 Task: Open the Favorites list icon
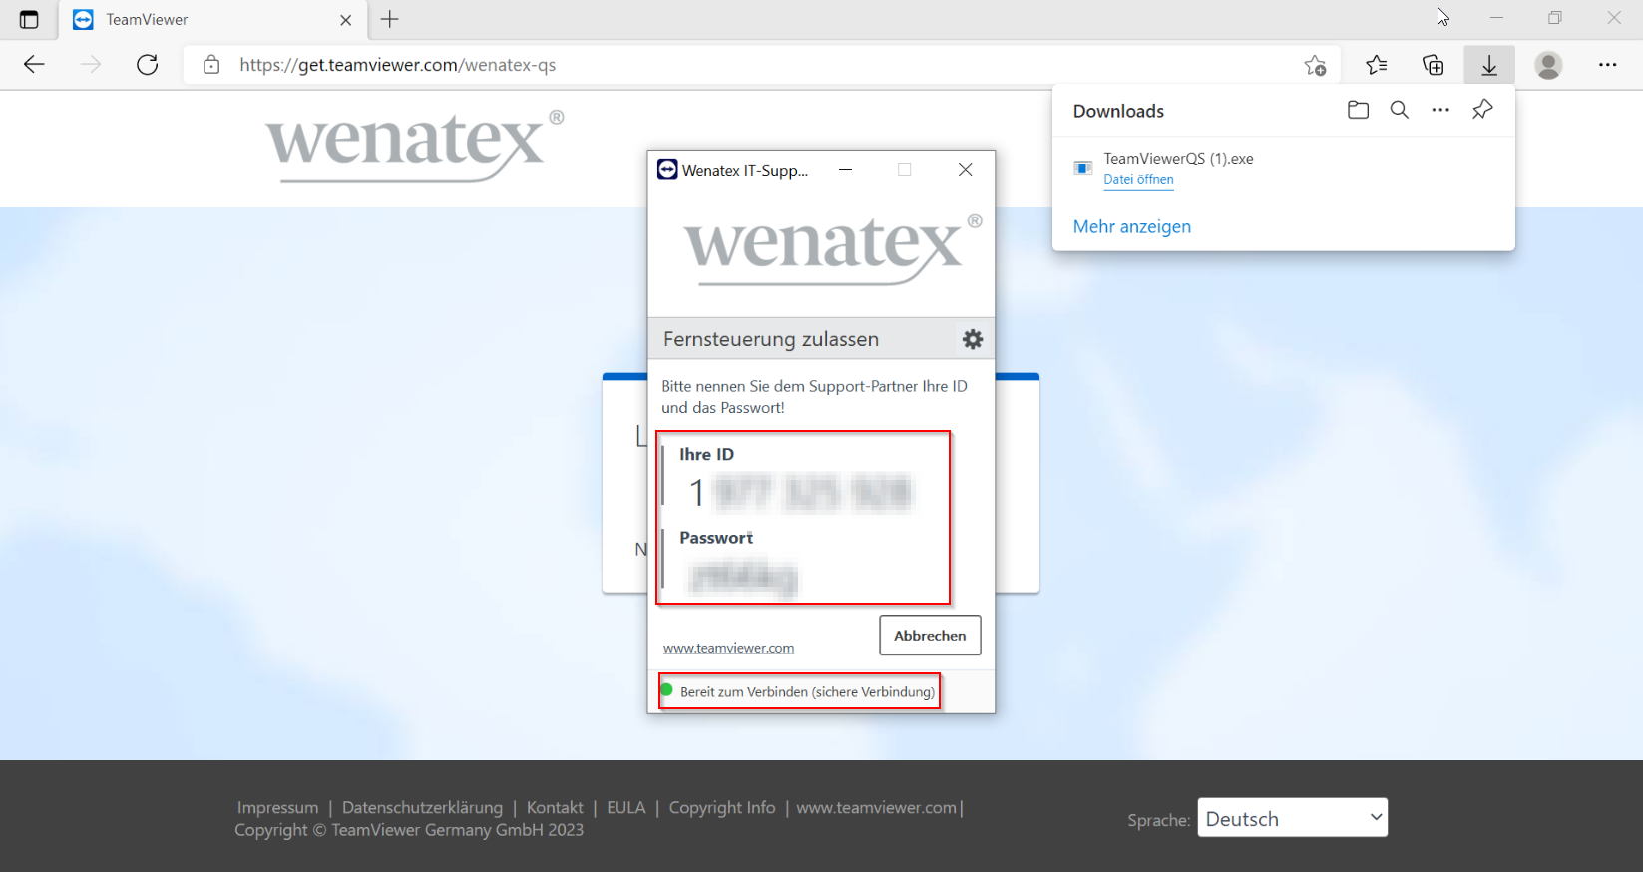(1377, 65)
